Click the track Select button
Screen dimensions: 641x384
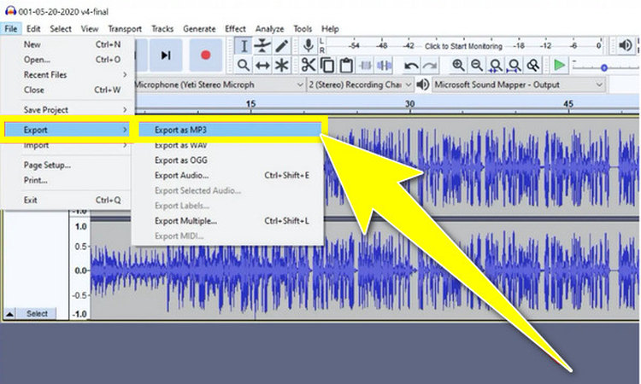pyautogui.click(x=37, y=313)
